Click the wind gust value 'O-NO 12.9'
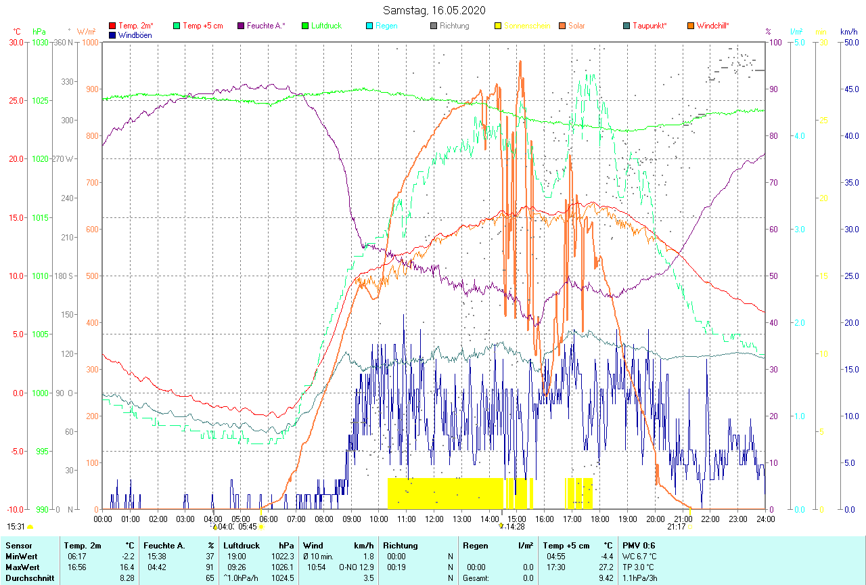This screenshot has height=585, width=866. pyautogui.click(x=356, y=567)
